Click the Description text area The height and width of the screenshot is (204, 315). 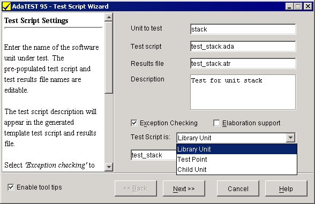(243, 92)
